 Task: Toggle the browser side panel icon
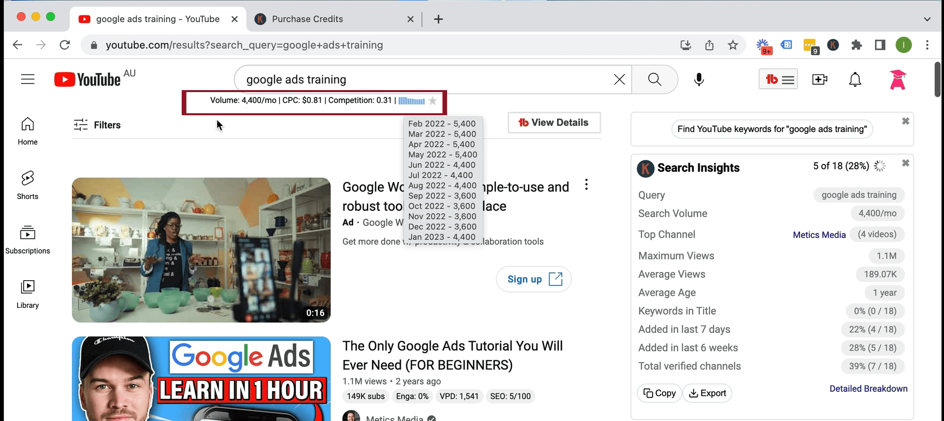880,45
